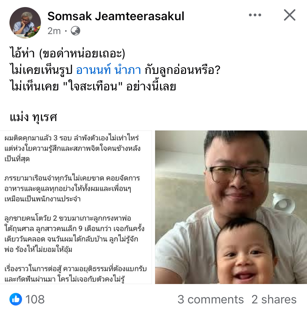Image resolution: width=307 pixels, height=311 pixels.
Task: Click the text แม่ง ทุเรศ
Action: point(34,117)
